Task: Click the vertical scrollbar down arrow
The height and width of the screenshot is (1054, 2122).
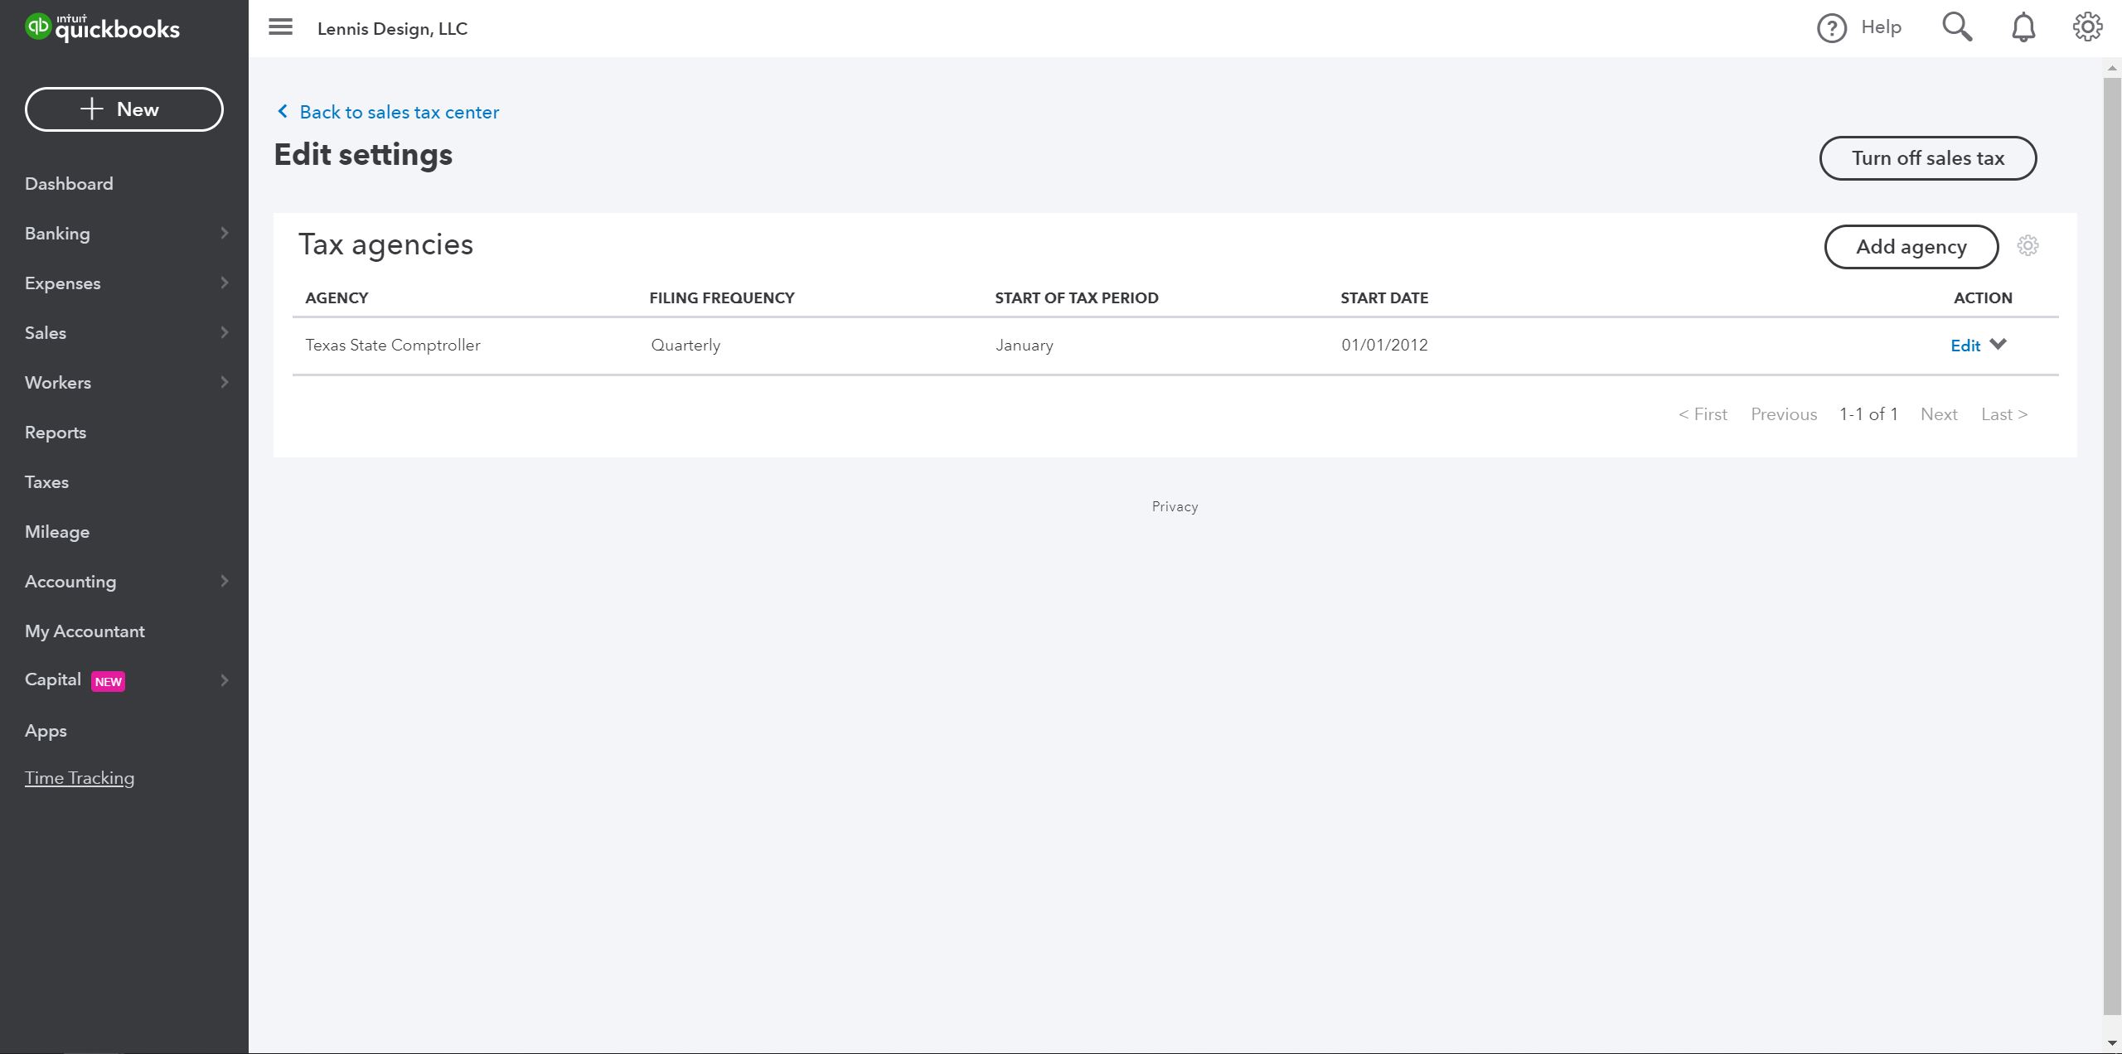Action: point(2112,1043)
